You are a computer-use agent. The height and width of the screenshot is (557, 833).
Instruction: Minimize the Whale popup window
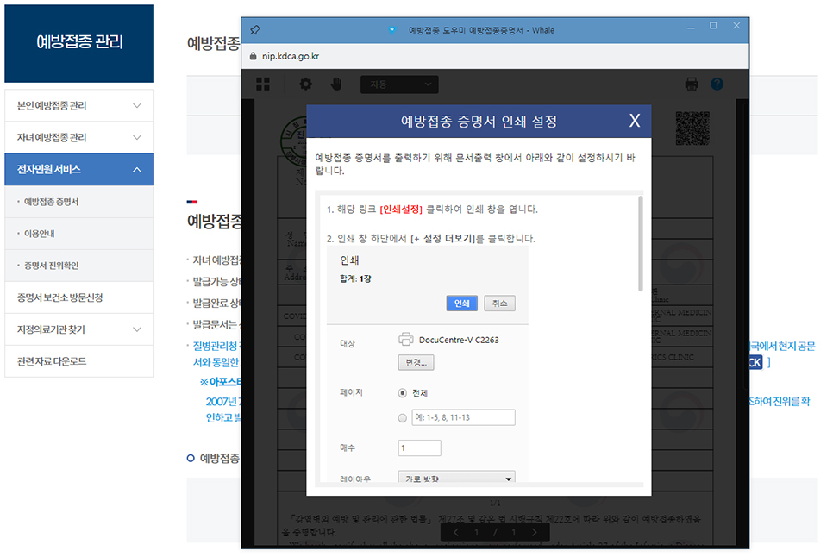click(x=691, y=27)
